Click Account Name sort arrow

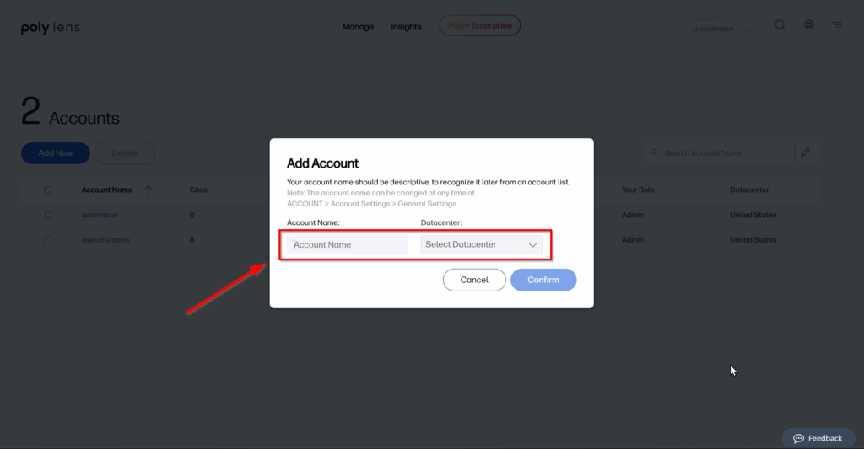(x=148, y=190)
